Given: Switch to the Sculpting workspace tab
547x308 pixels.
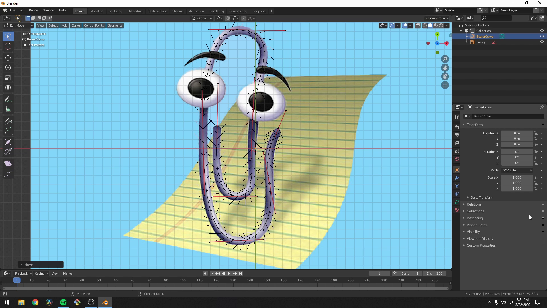Looking at the screenshot, I should [115, 11].
